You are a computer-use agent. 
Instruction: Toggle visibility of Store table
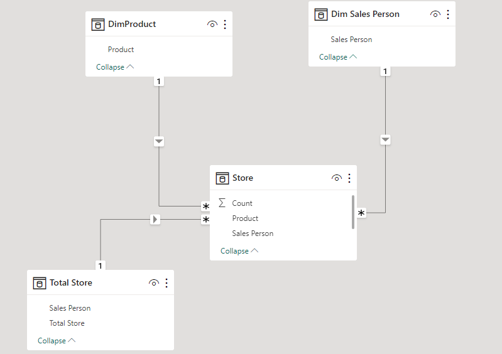(337, 178)
